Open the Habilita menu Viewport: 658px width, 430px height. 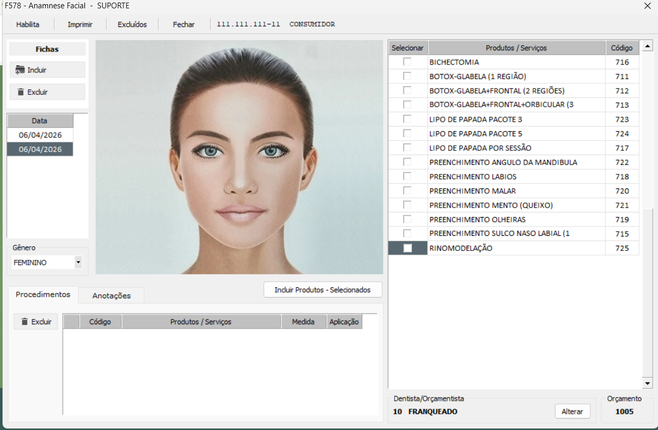pos(28,24)
